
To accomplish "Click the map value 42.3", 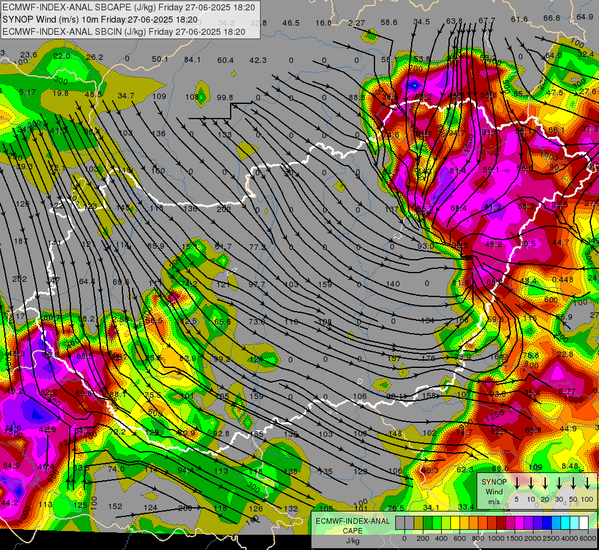I will click(x=258, y=61).
